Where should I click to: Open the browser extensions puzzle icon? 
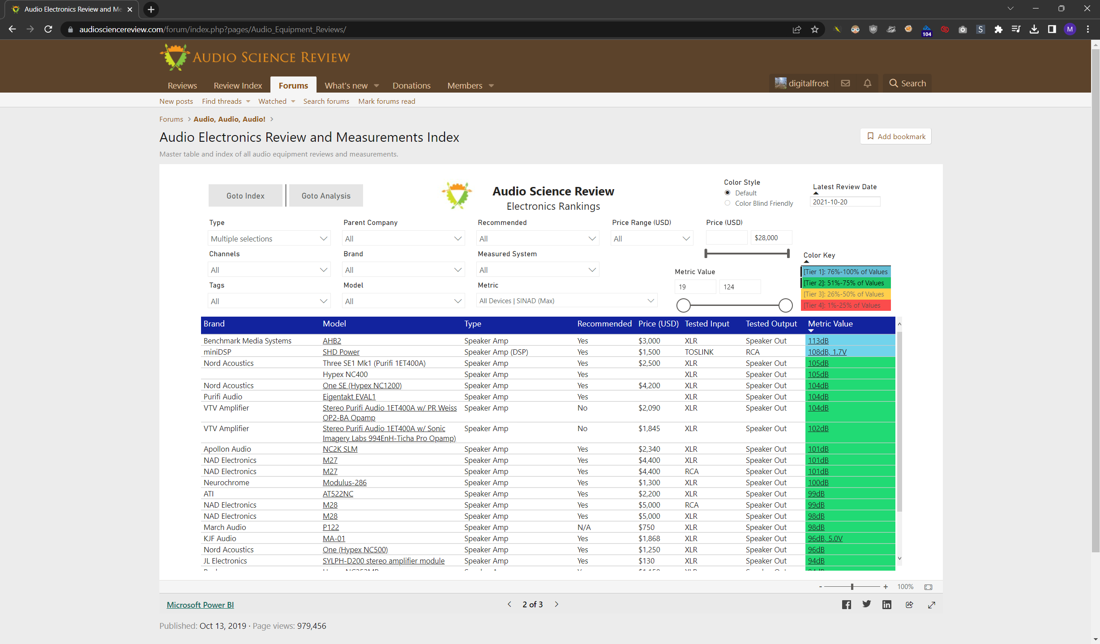click(x=998, y=30)
